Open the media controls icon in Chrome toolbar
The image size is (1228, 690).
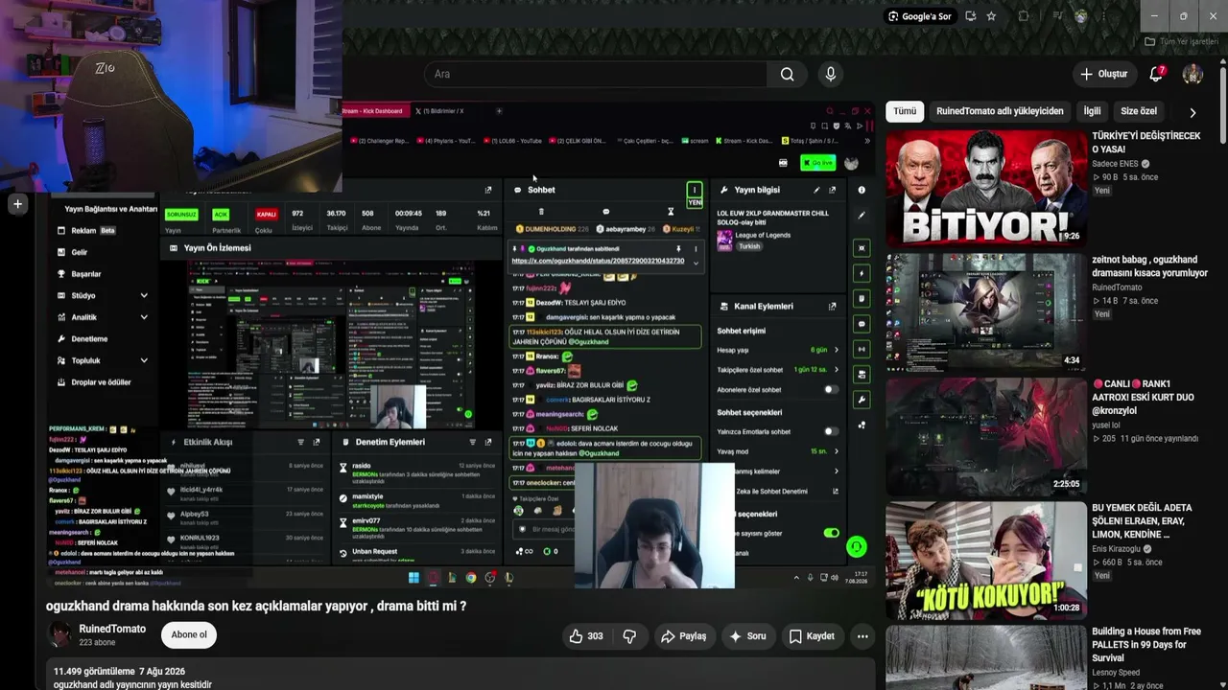click(1058, 16)
